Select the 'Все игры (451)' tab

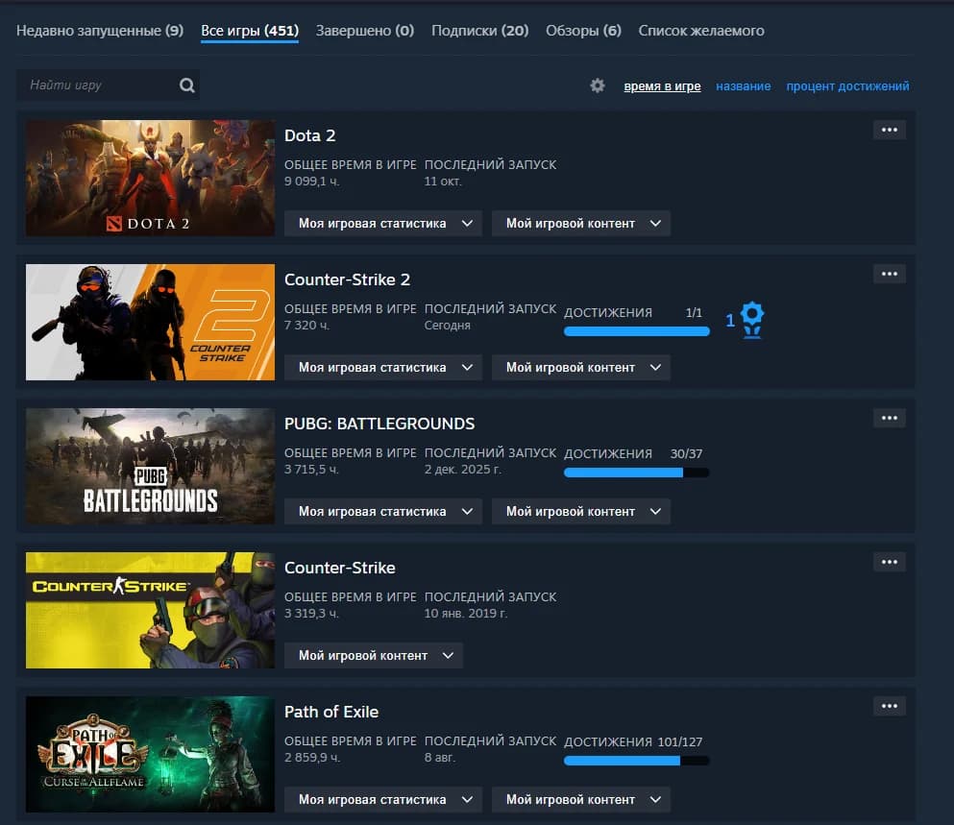pos(250,31)
